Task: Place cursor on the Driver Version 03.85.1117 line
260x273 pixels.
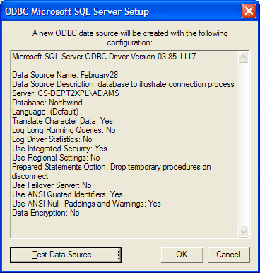Action: pyautogui.click(x=104, y=57)
